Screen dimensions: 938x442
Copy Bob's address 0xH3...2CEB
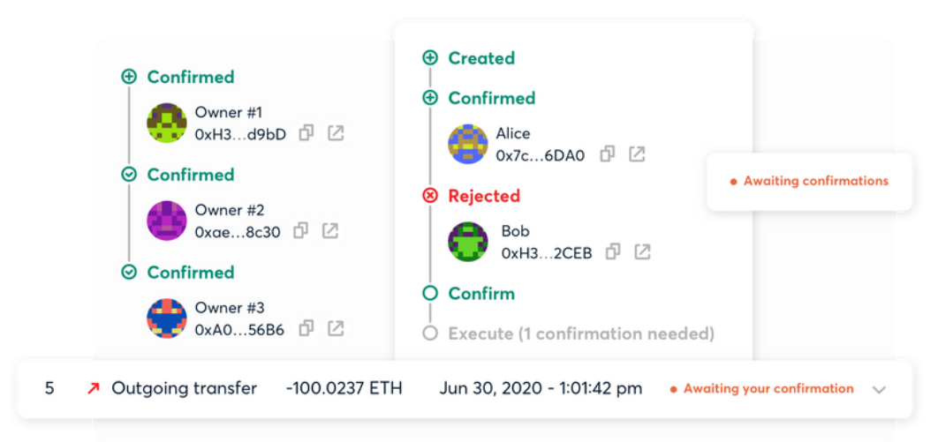[x=613, y=251]
